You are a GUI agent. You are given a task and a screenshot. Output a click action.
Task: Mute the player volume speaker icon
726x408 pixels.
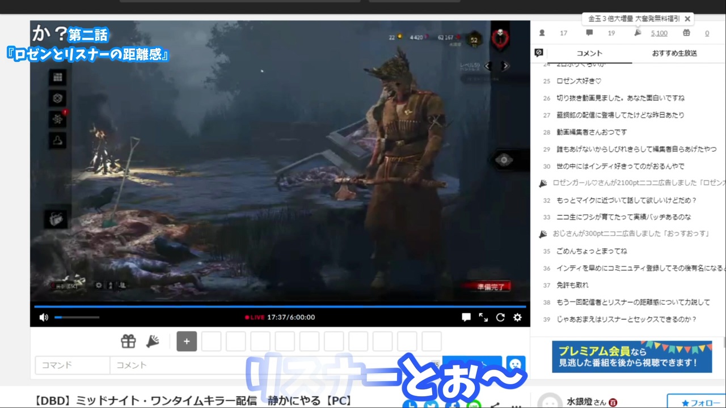pos(44,317)
